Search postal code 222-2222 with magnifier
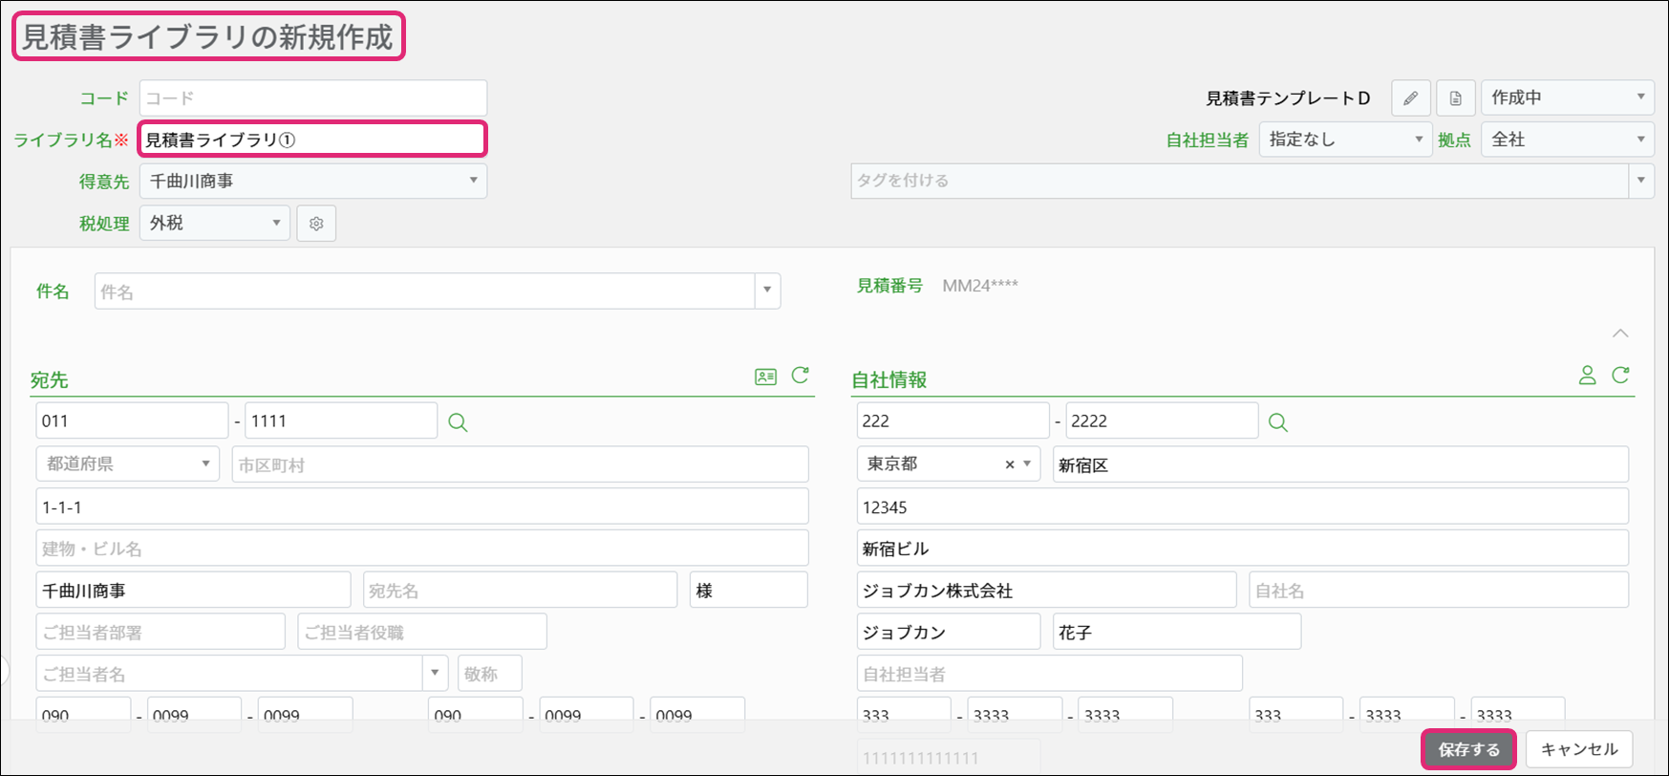Viewport: 1669px width, 776px height. [1277, 422]
